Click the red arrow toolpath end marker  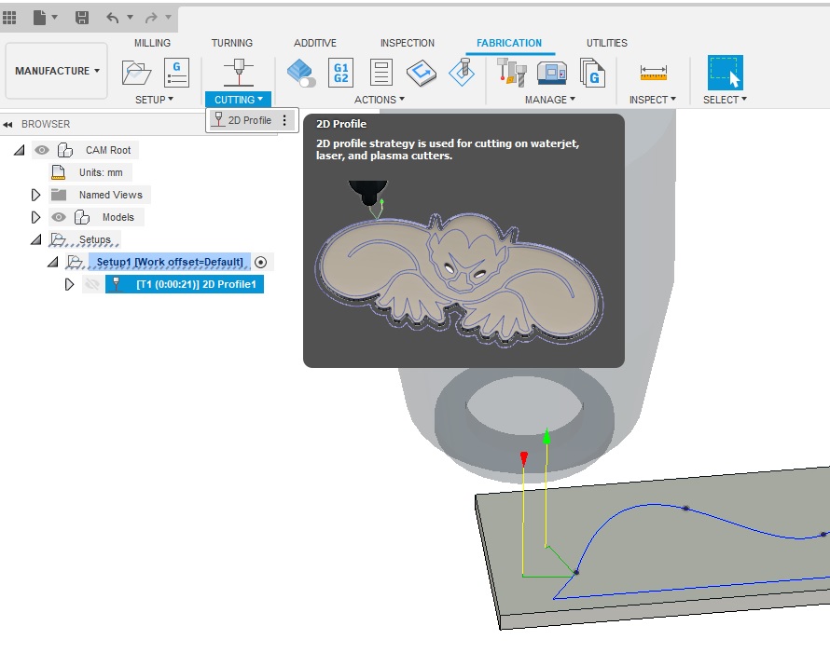pyautogui.click(x=524, y=458)
